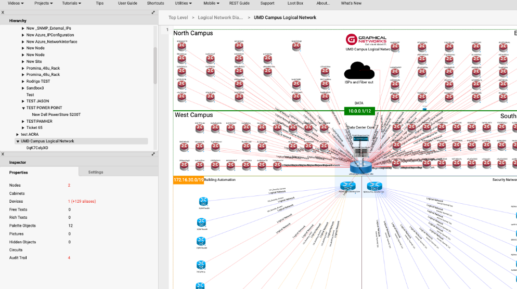Click the expand icon on Hierarchy panel

[153, 12]
